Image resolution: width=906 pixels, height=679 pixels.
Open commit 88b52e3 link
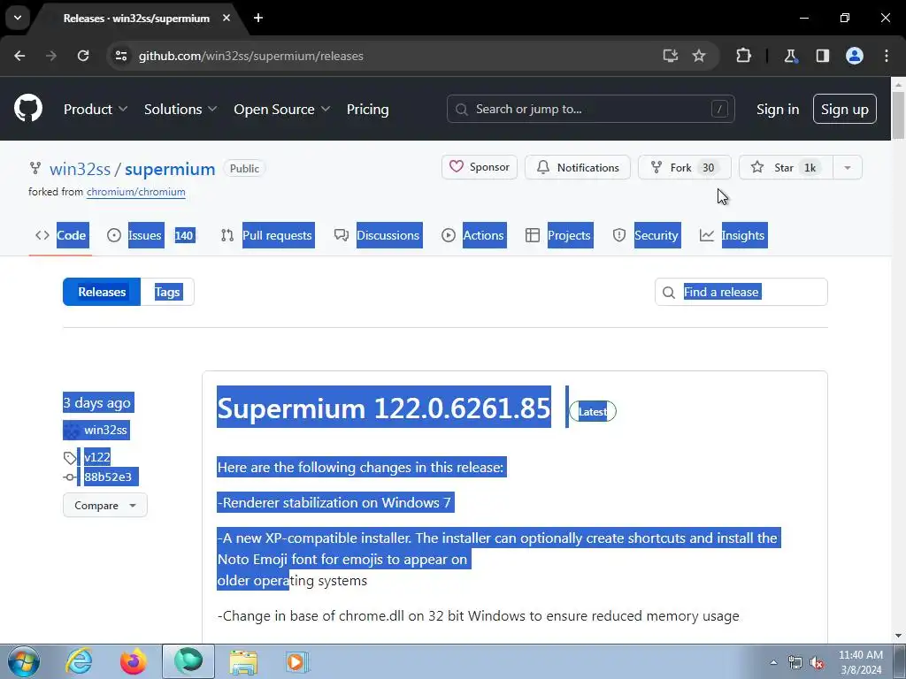(108, 477)
